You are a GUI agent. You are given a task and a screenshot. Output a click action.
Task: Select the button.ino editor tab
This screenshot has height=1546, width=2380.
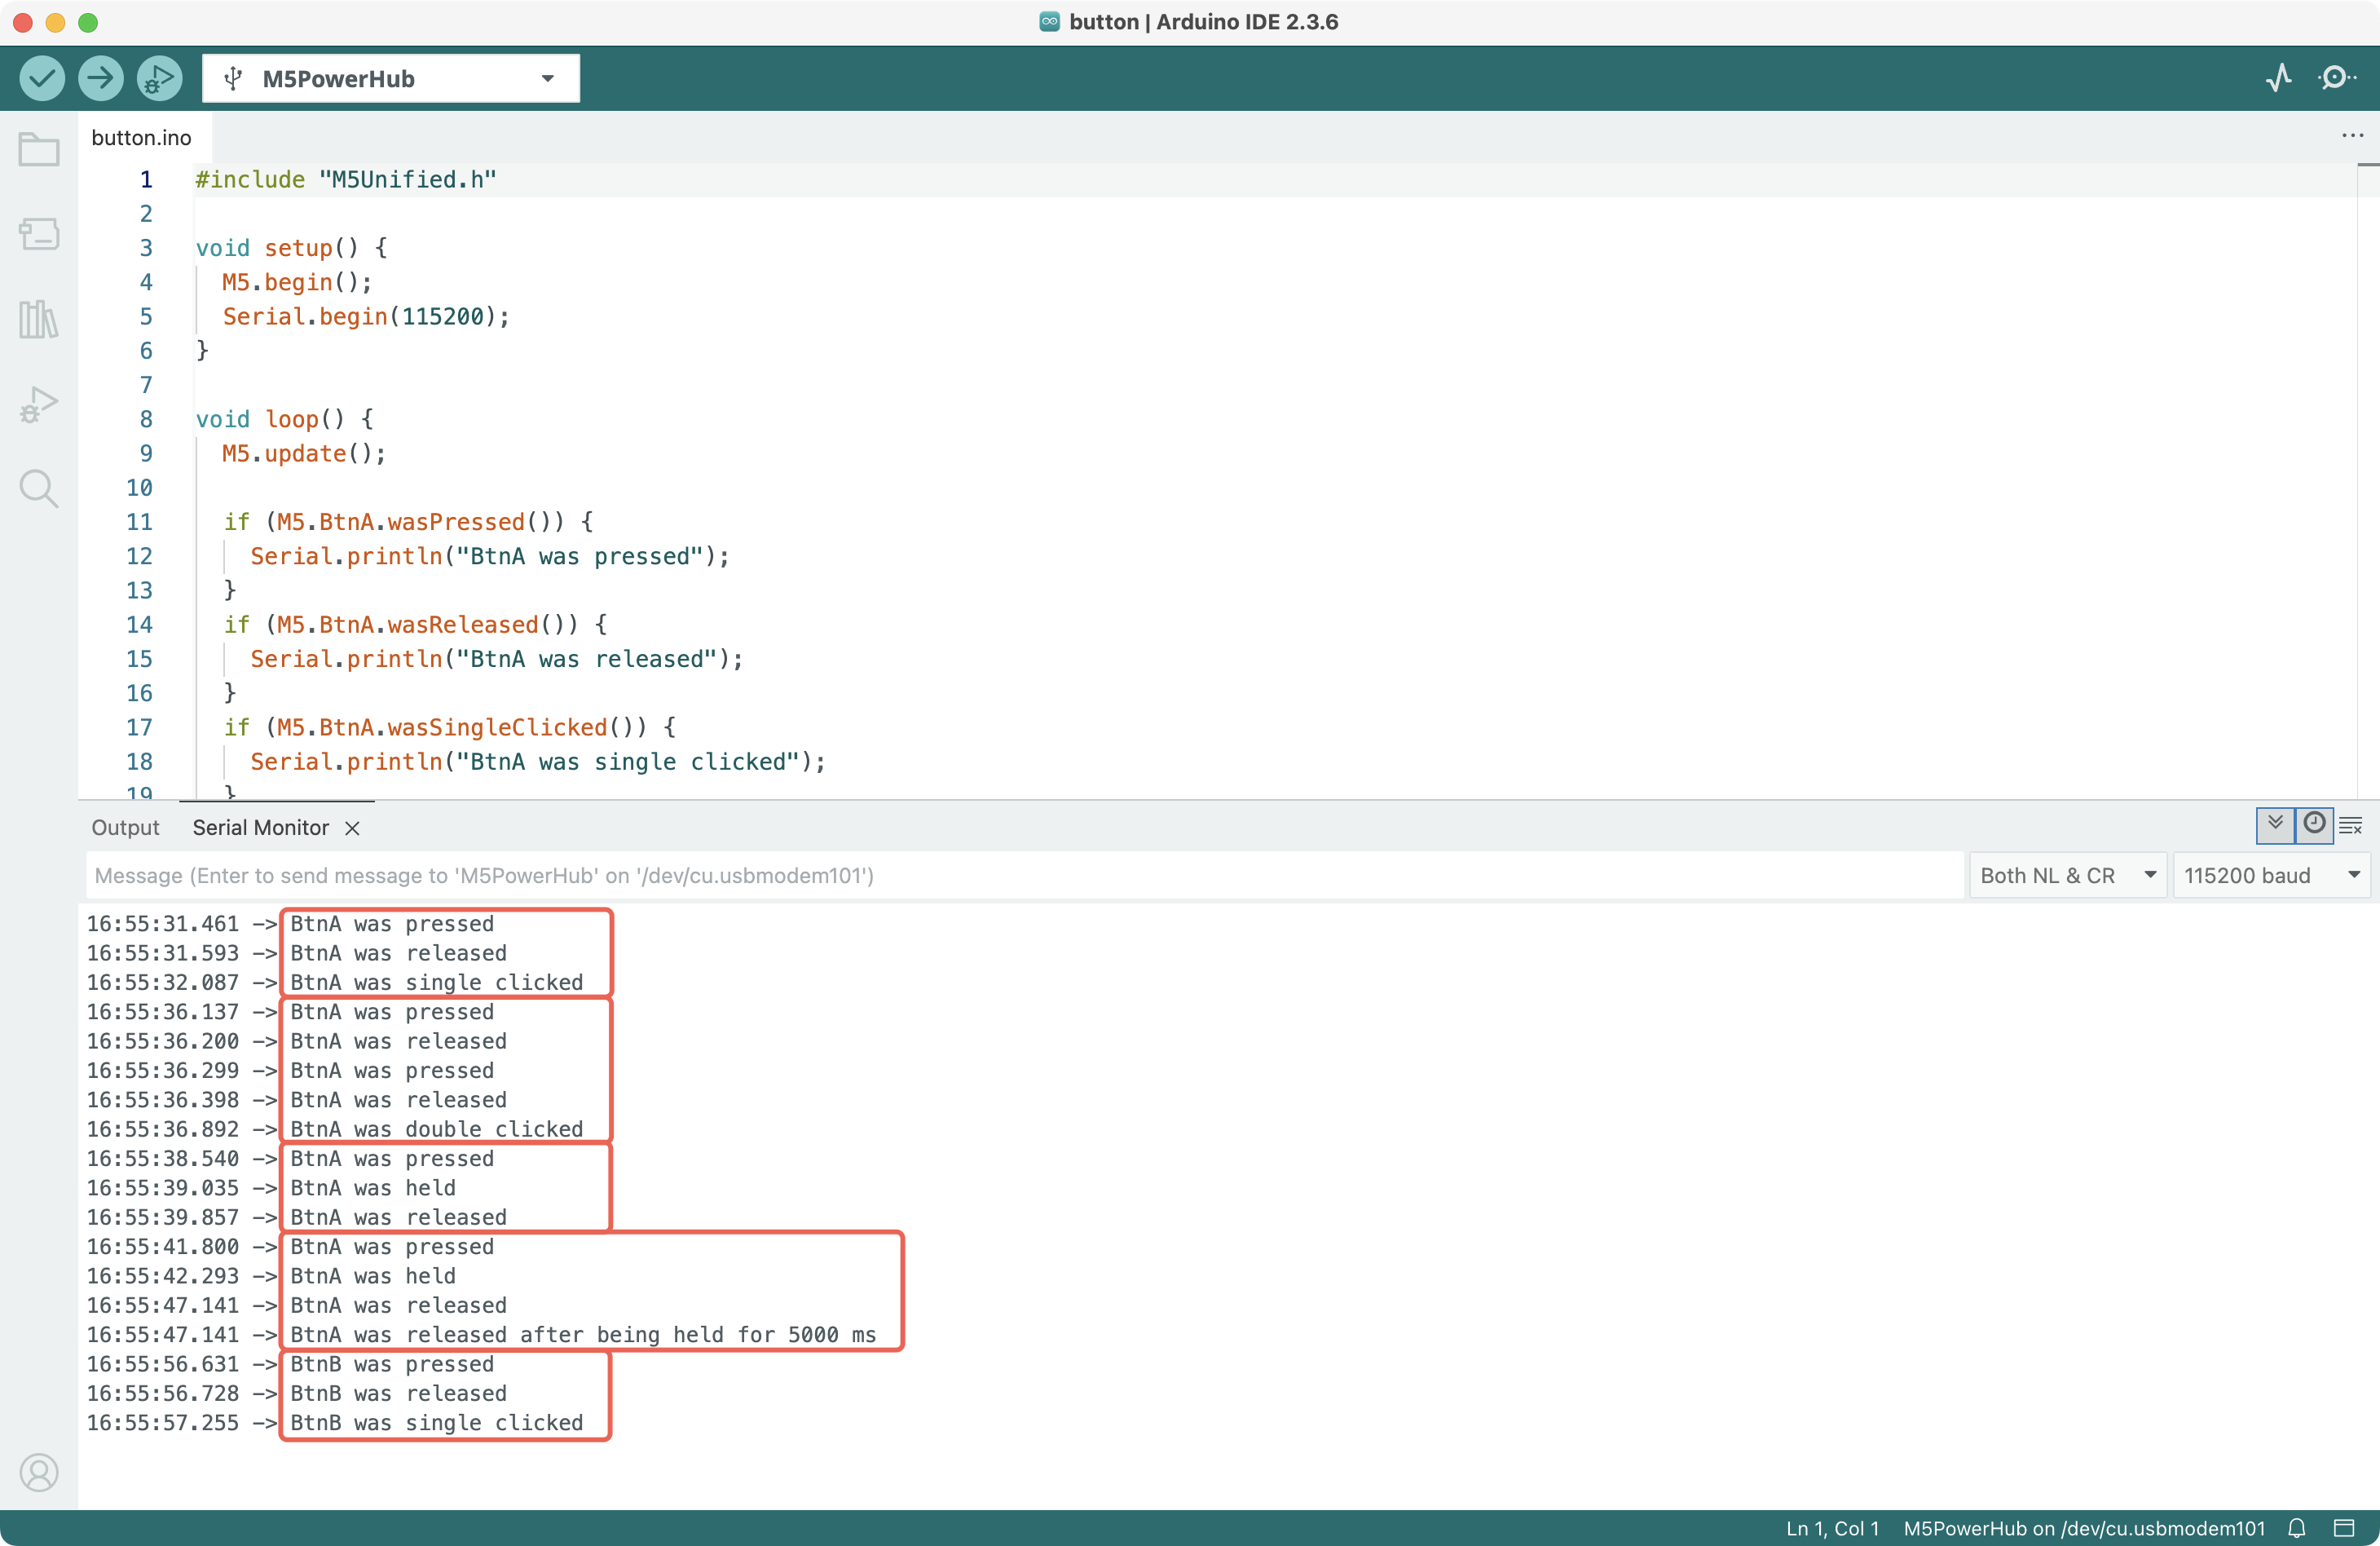click(142, 137)
